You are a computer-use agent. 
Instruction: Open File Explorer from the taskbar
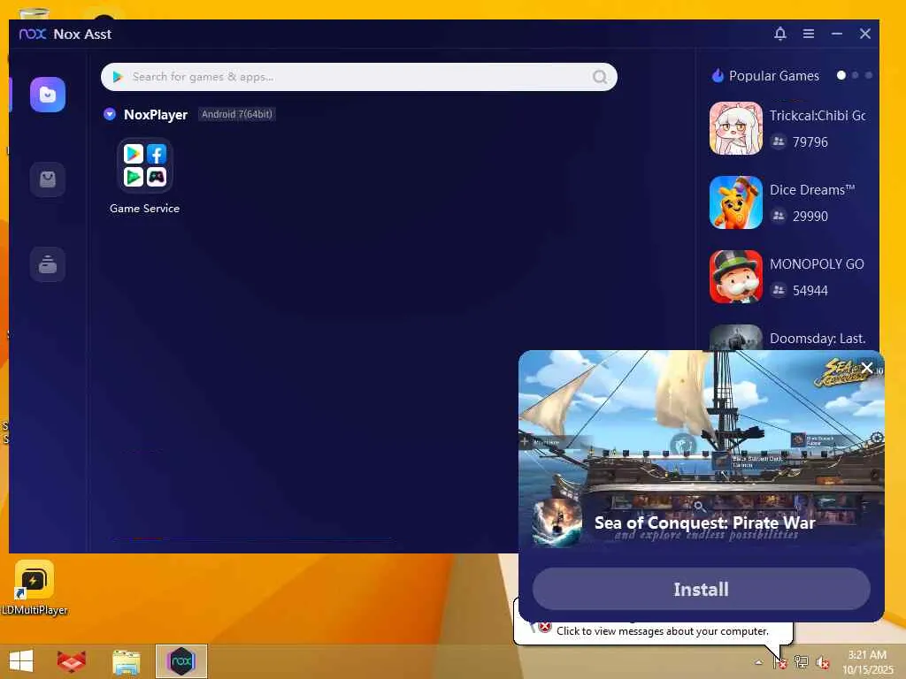pos(126,662)
